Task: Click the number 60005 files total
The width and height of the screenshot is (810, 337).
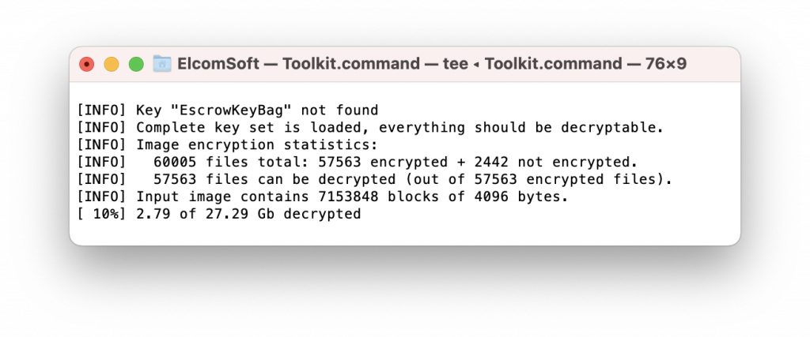Action: tap(175, 162)
